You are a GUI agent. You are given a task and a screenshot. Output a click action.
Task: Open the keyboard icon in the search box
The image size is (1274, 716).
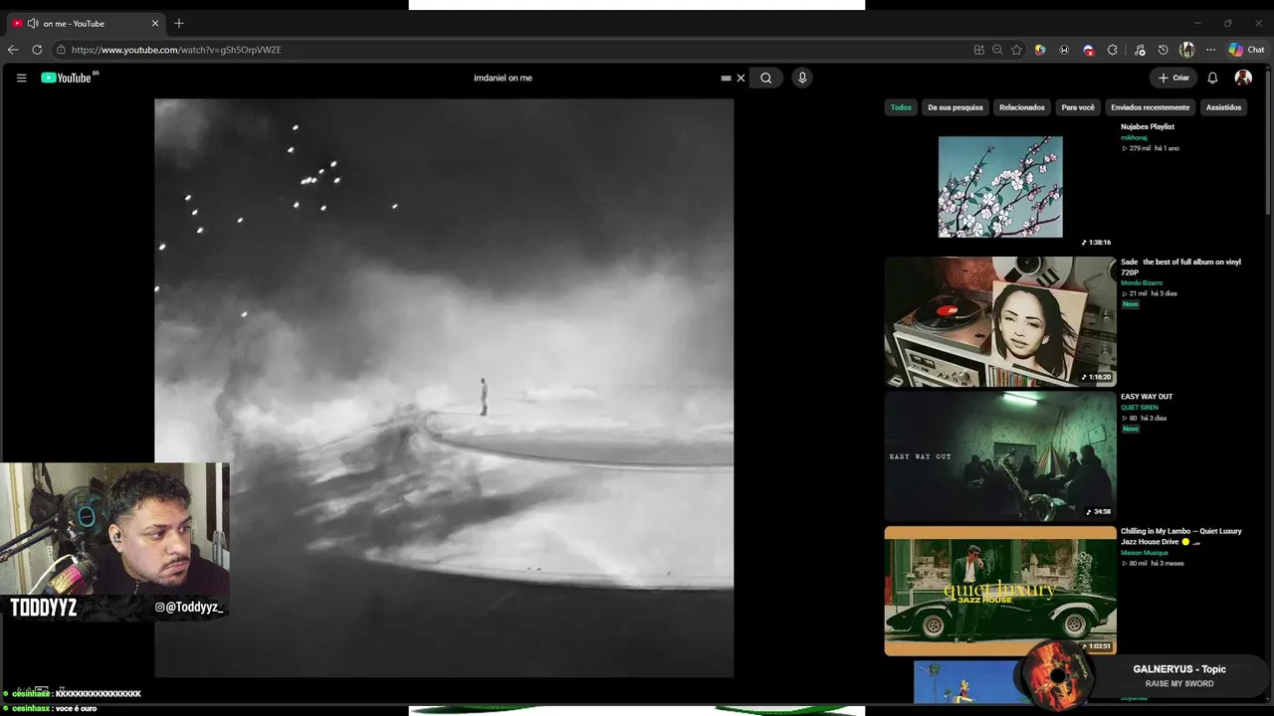click(726, 78)
